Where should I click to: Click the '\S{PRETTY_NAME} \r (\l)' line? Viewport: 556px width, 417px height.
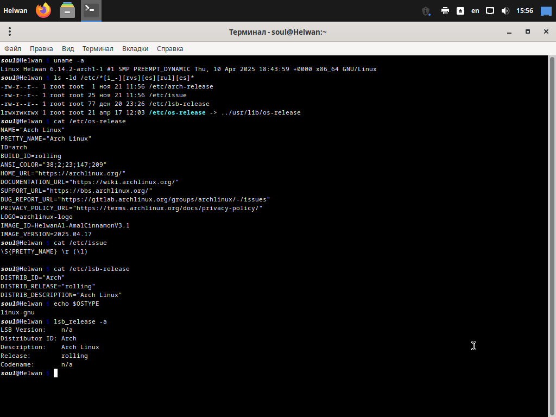[x=44, y=251]
